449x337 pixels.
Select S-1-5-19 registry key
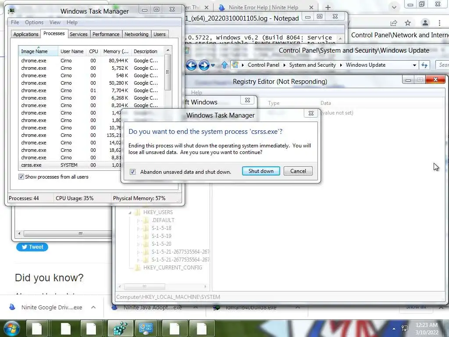click(x=161, y=236)
